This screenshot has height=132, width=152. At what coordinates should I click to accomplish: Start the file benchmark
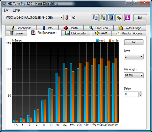[x=134, y=42]
